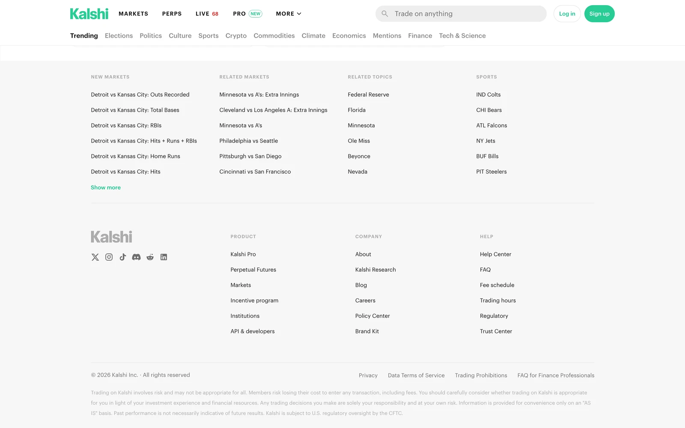The height and width of the screenshot is (428, 685).
Task: Open 'Pittsburgh vs San Diego' related market
Action: coord(250,156)
